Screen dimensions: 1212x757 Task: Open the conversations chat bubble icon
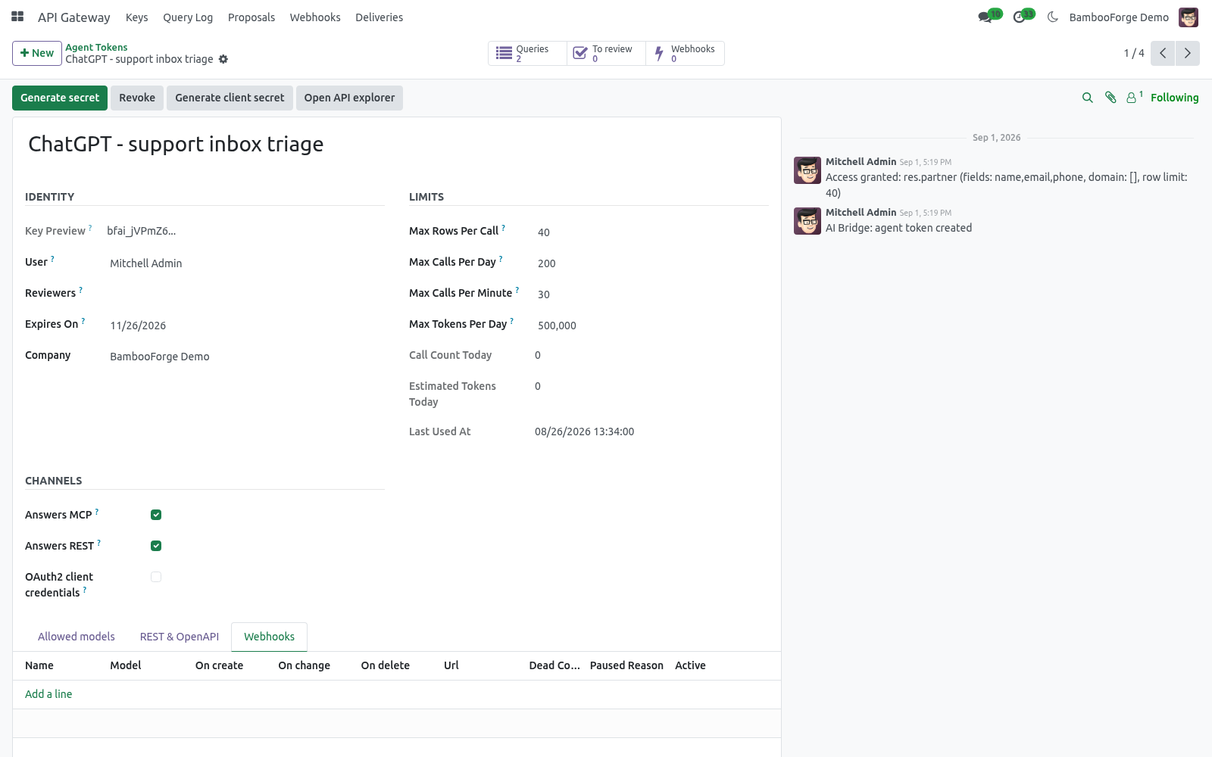(x=985, y=17)
